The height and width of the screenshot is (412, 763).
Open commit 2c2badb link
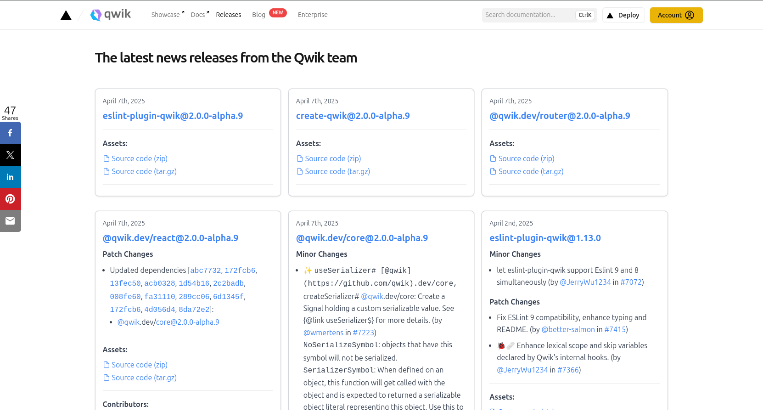tap(229, 283)
